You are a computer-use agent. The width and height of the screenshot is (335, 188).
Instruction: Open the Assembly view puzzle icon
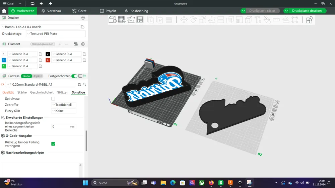310,20
